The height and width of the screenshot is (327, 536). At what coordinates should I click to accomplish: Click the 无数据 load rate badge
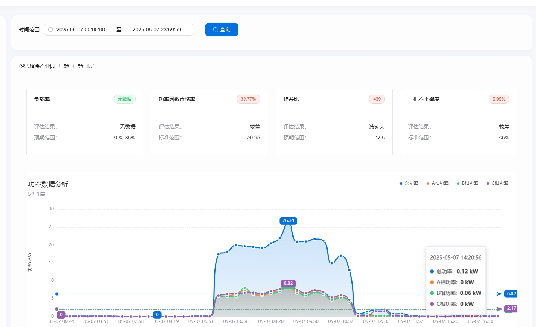[124, 99]
